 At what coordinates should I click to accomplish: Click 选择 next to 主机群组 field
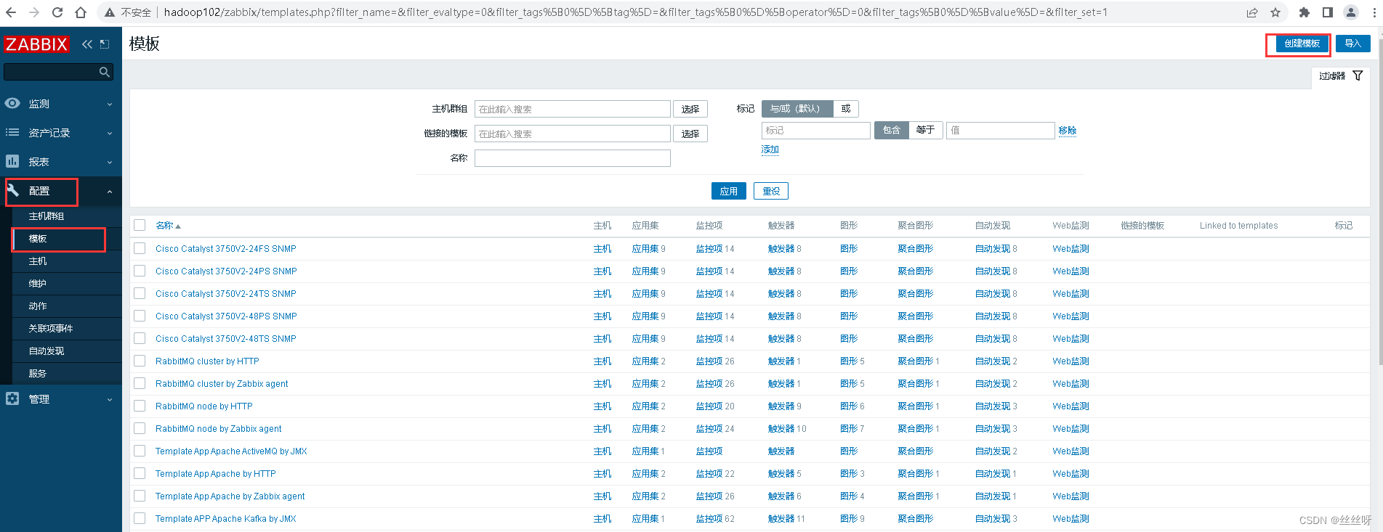(690, 109)
